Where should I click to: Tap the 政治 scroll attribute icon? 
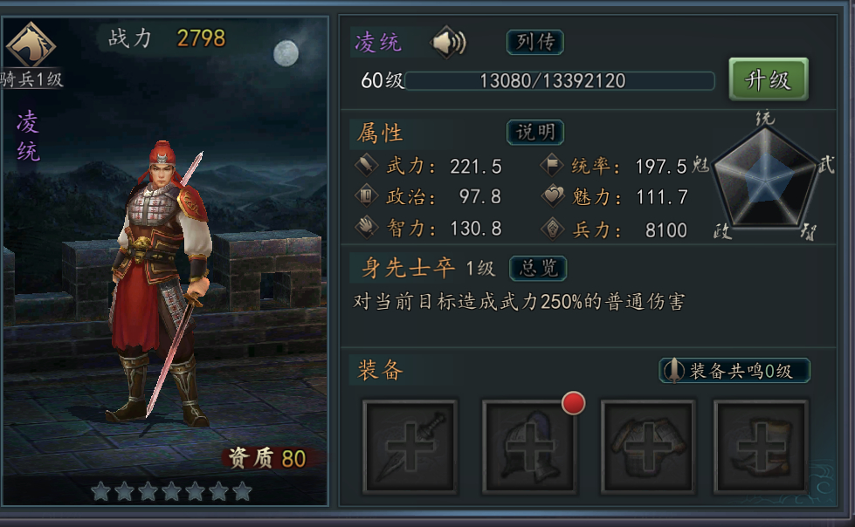(367, 195)
